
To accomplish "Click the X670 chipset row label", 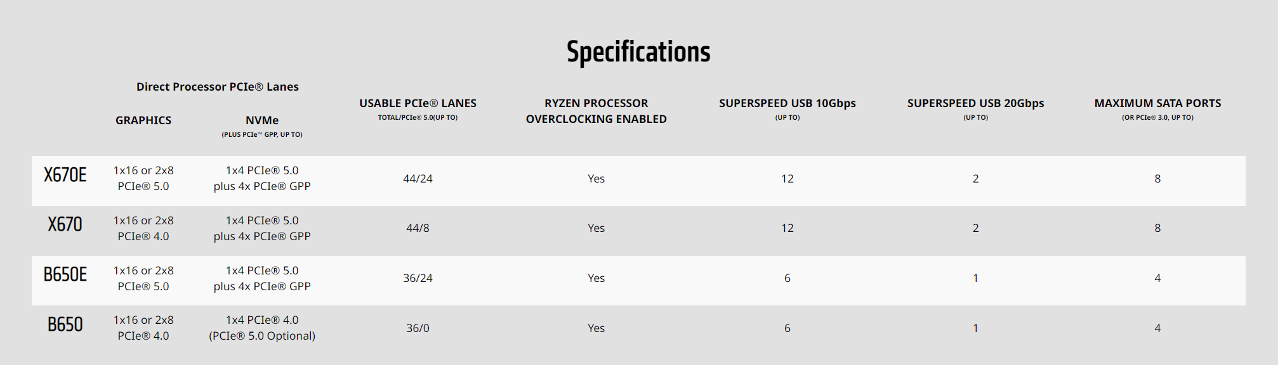I will tap(65, 224).
